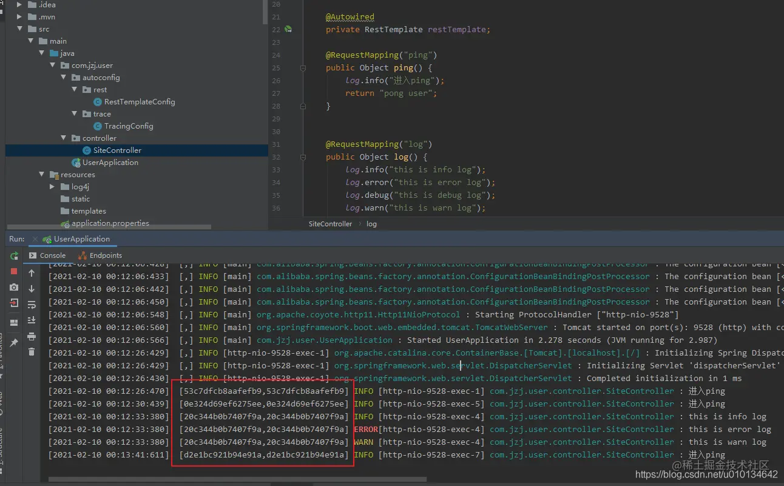Expand the .mvn folder
The width and height of the screenshot is (784, 486).
(20, 17)
